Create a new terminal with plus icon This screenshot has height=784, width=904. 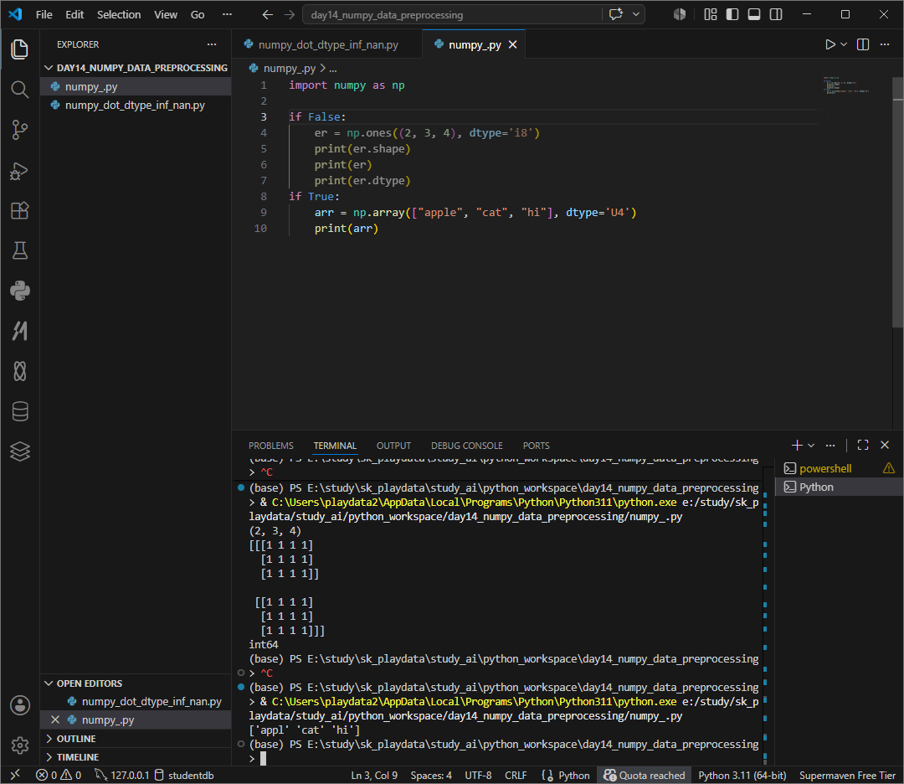[798, 445]
